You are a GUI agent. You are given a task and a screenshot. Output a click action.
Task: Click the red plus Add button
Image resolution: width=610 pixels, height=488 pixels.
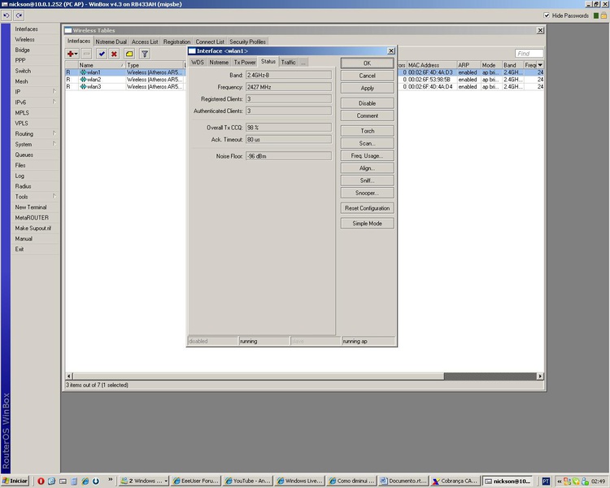[x=70, y=54]
